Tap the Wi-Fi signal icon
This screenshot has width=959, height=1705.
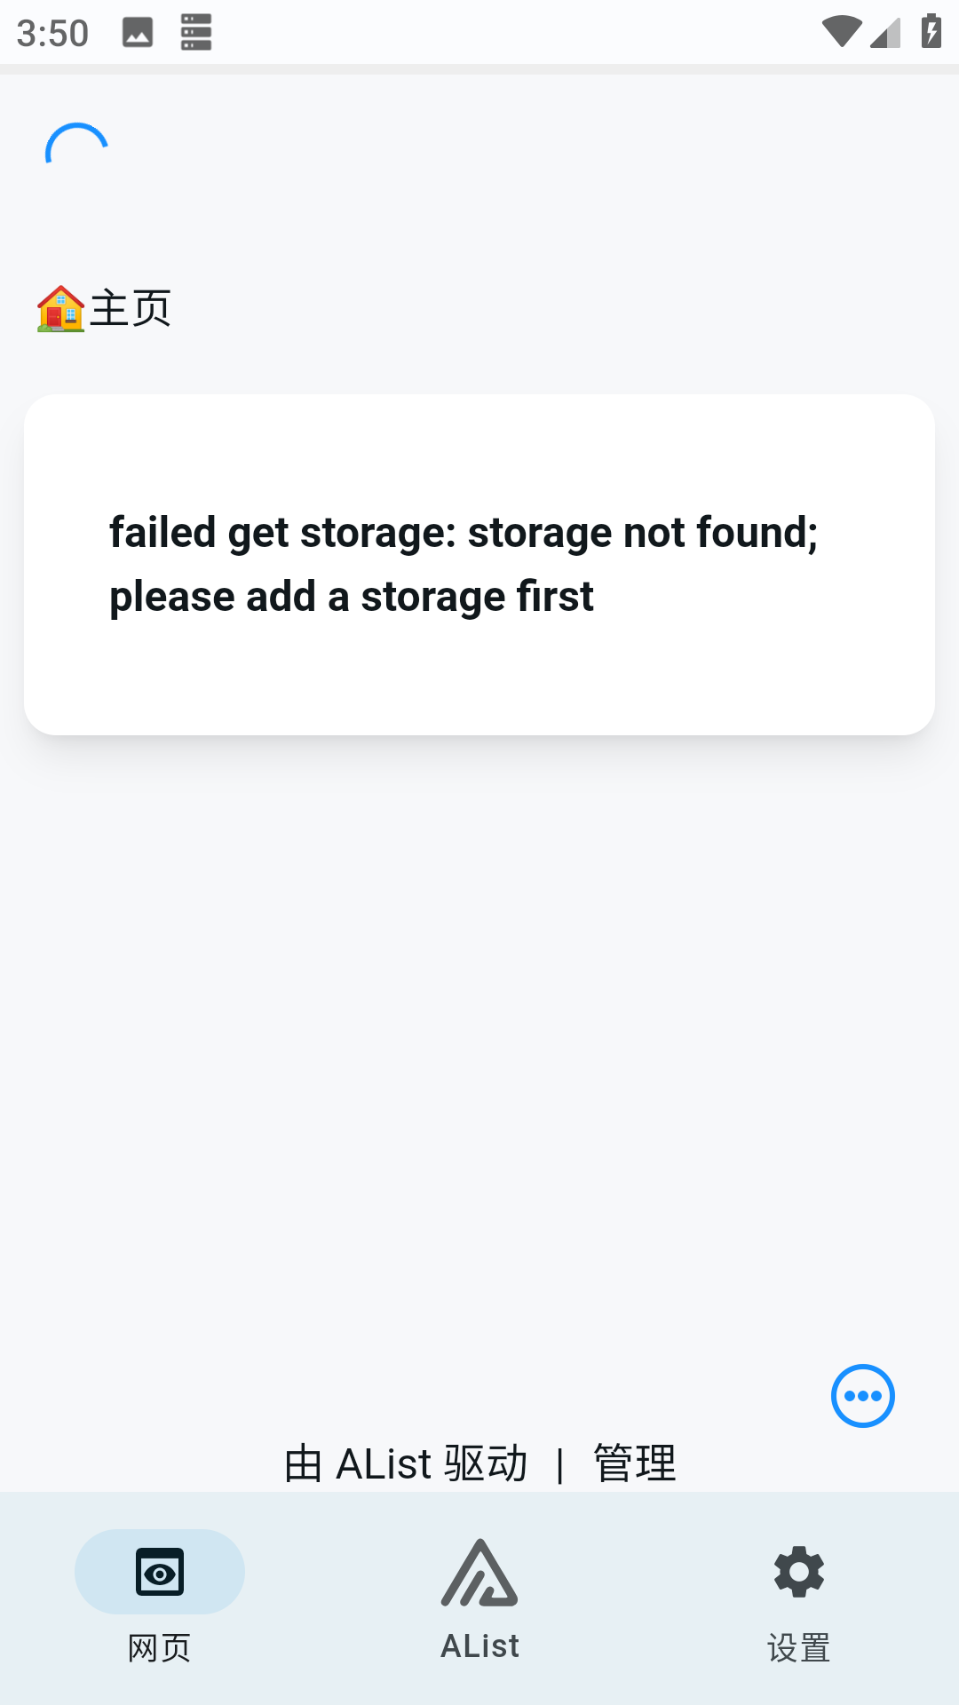(x=842, y=32)
